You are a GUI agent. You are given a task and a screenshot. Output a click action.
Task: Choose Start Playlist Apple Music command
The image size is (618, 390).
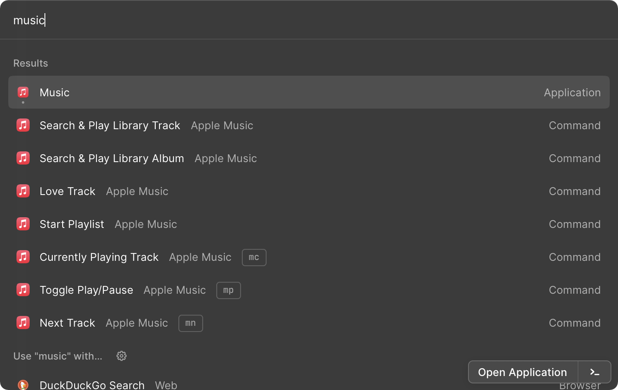coord(309,224)
